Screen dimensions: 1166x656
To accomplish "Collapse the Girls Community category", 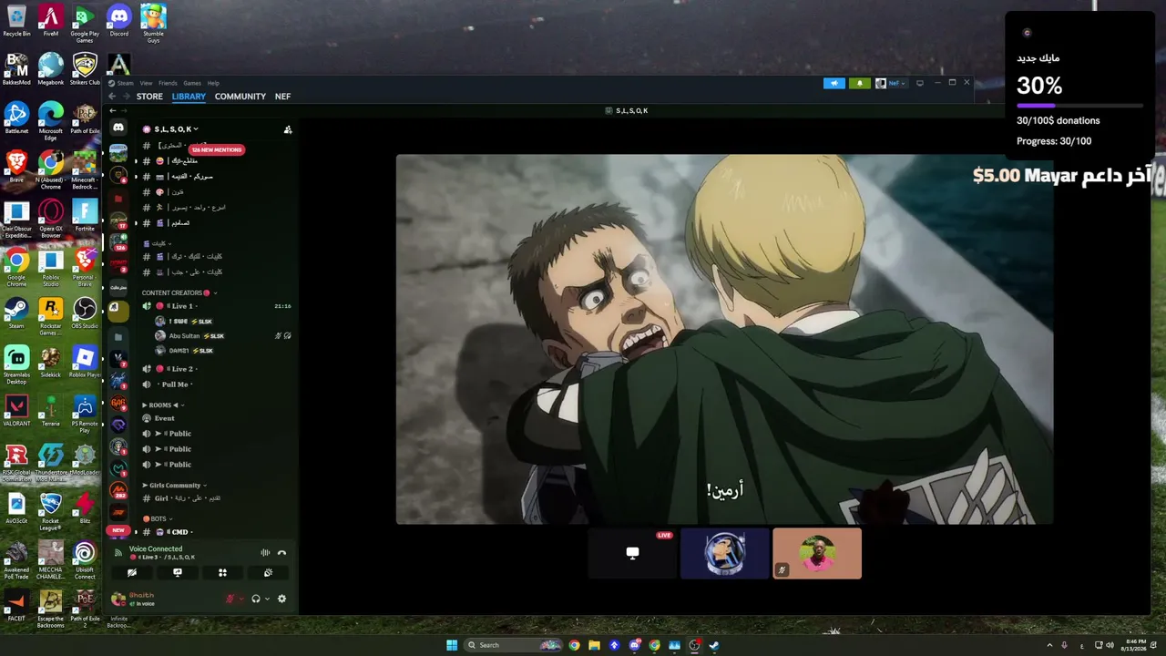I will click(175, 486).
